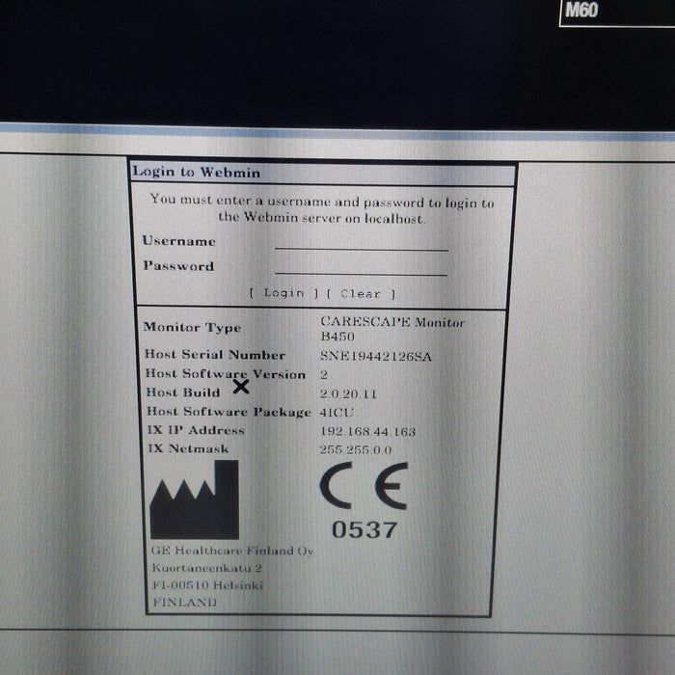675x675 pixels.
Task: Click the Password input field
Action: tap(362, 267)
